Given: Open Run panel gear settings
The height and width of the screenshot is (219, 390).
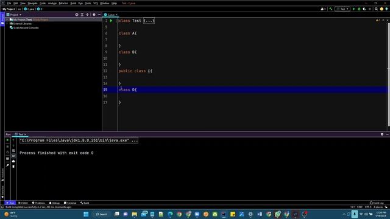Looking at the screenshot, I should click(x=382, y=134).
